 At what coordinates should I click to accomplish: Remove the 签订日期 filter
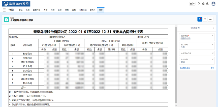tap(212, 44)
